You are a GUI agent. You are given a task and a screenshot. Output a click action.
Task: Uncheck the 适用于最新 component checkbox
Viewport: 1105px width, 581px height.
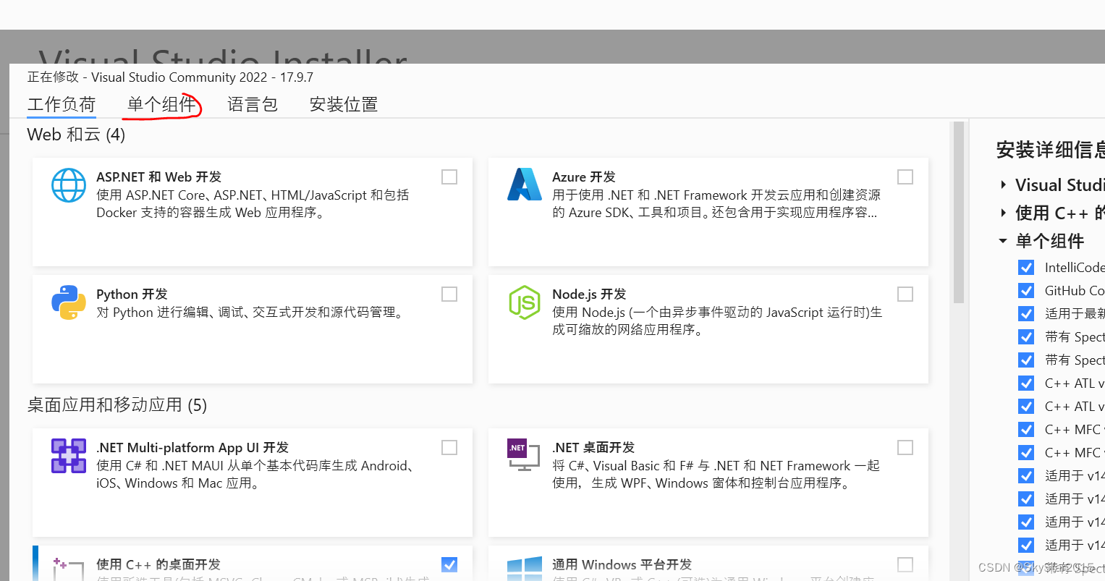(x=1026, y=314)
